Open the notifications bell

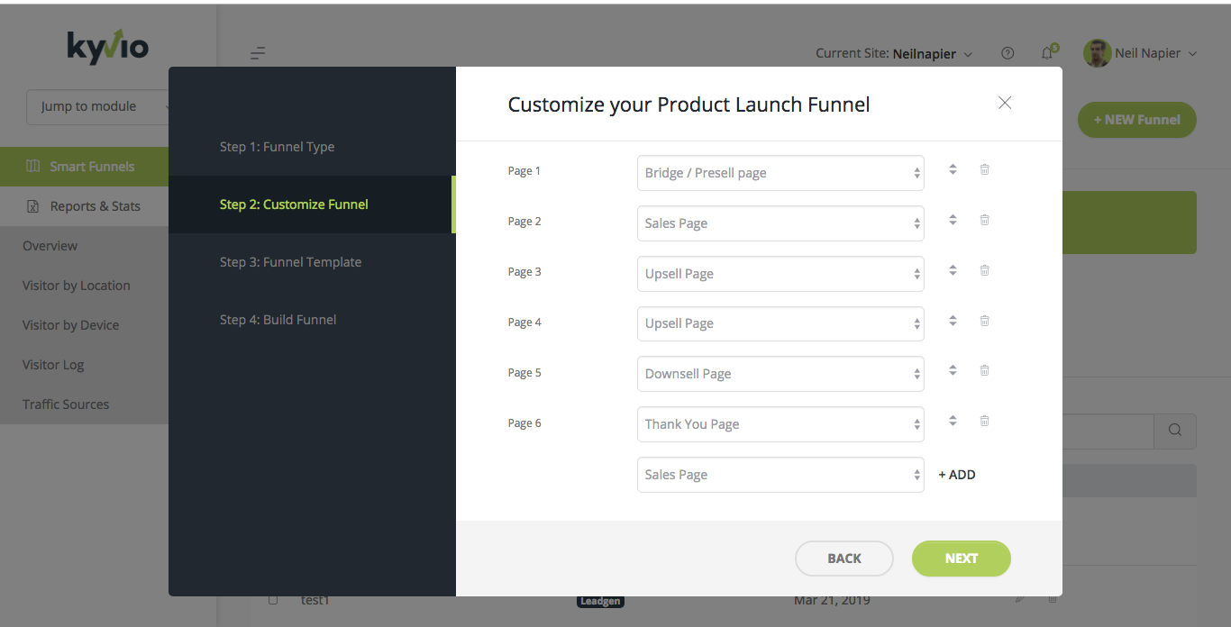point(1047,53)
